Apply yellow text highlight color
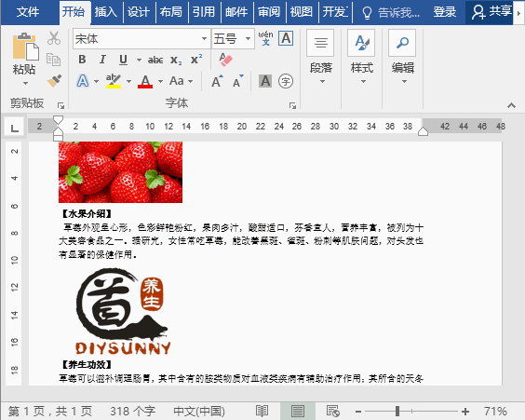This screenshot has width=525, height=420. [114, 81]
